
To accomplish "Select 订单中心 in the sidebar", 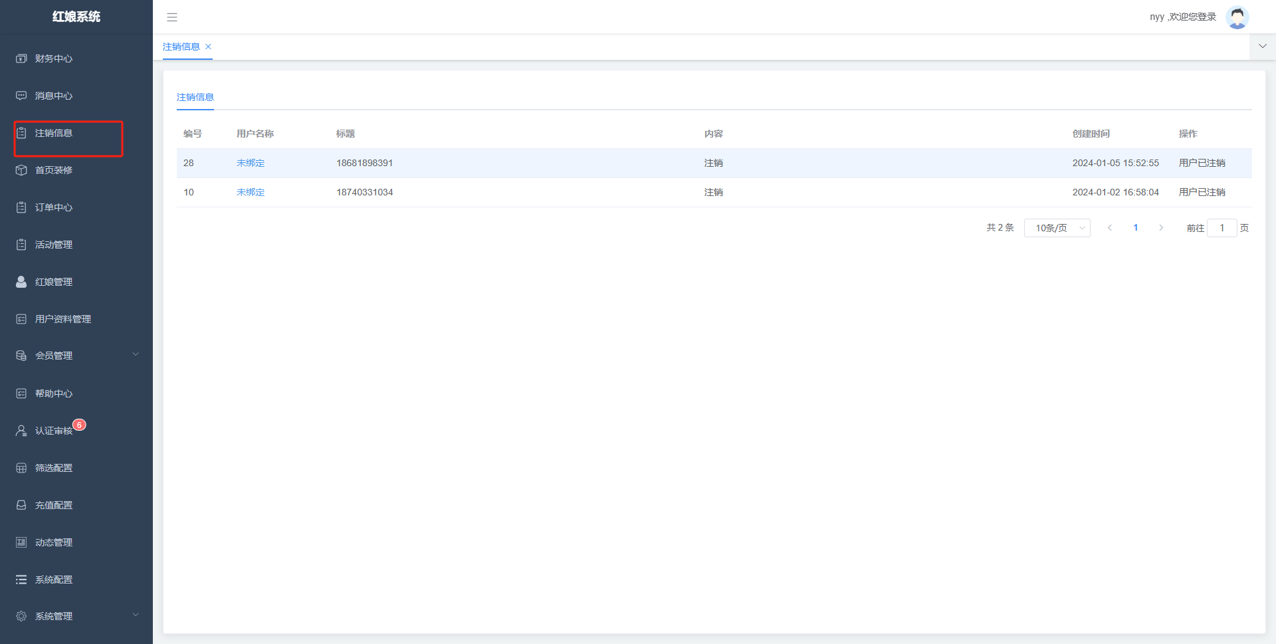I will [54, 207].
